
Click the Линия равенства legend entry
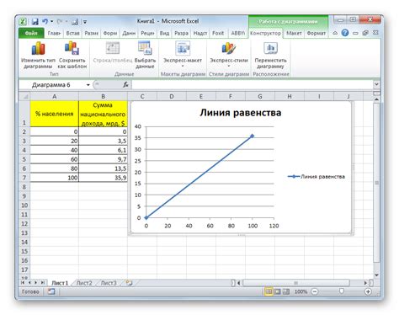click(x=317, y=177)
